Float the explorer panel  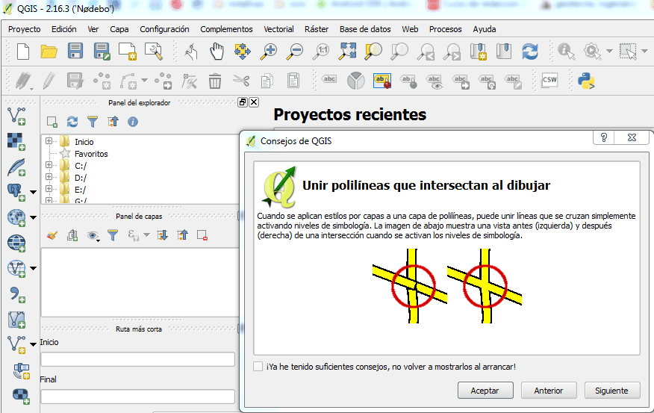point(243,102)
